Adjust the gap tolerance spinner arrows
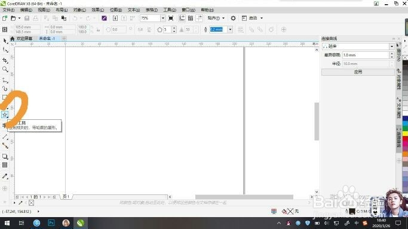Viewport: 408px width, 229px height. [x=392, y=55]
